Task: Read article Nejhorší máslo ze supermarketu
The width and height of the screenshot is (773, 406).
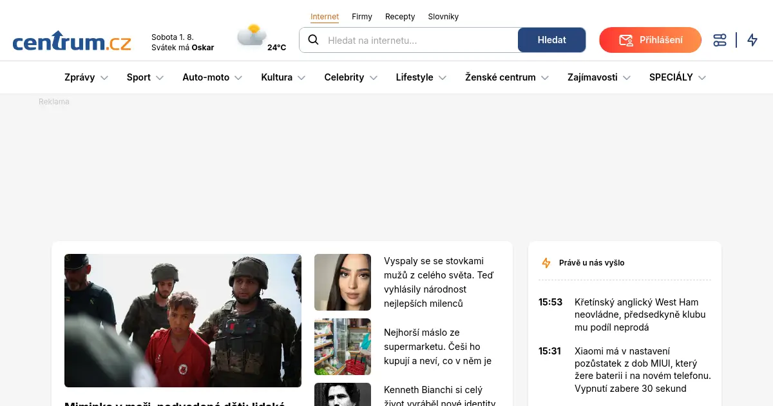Action: coord(437,347)
